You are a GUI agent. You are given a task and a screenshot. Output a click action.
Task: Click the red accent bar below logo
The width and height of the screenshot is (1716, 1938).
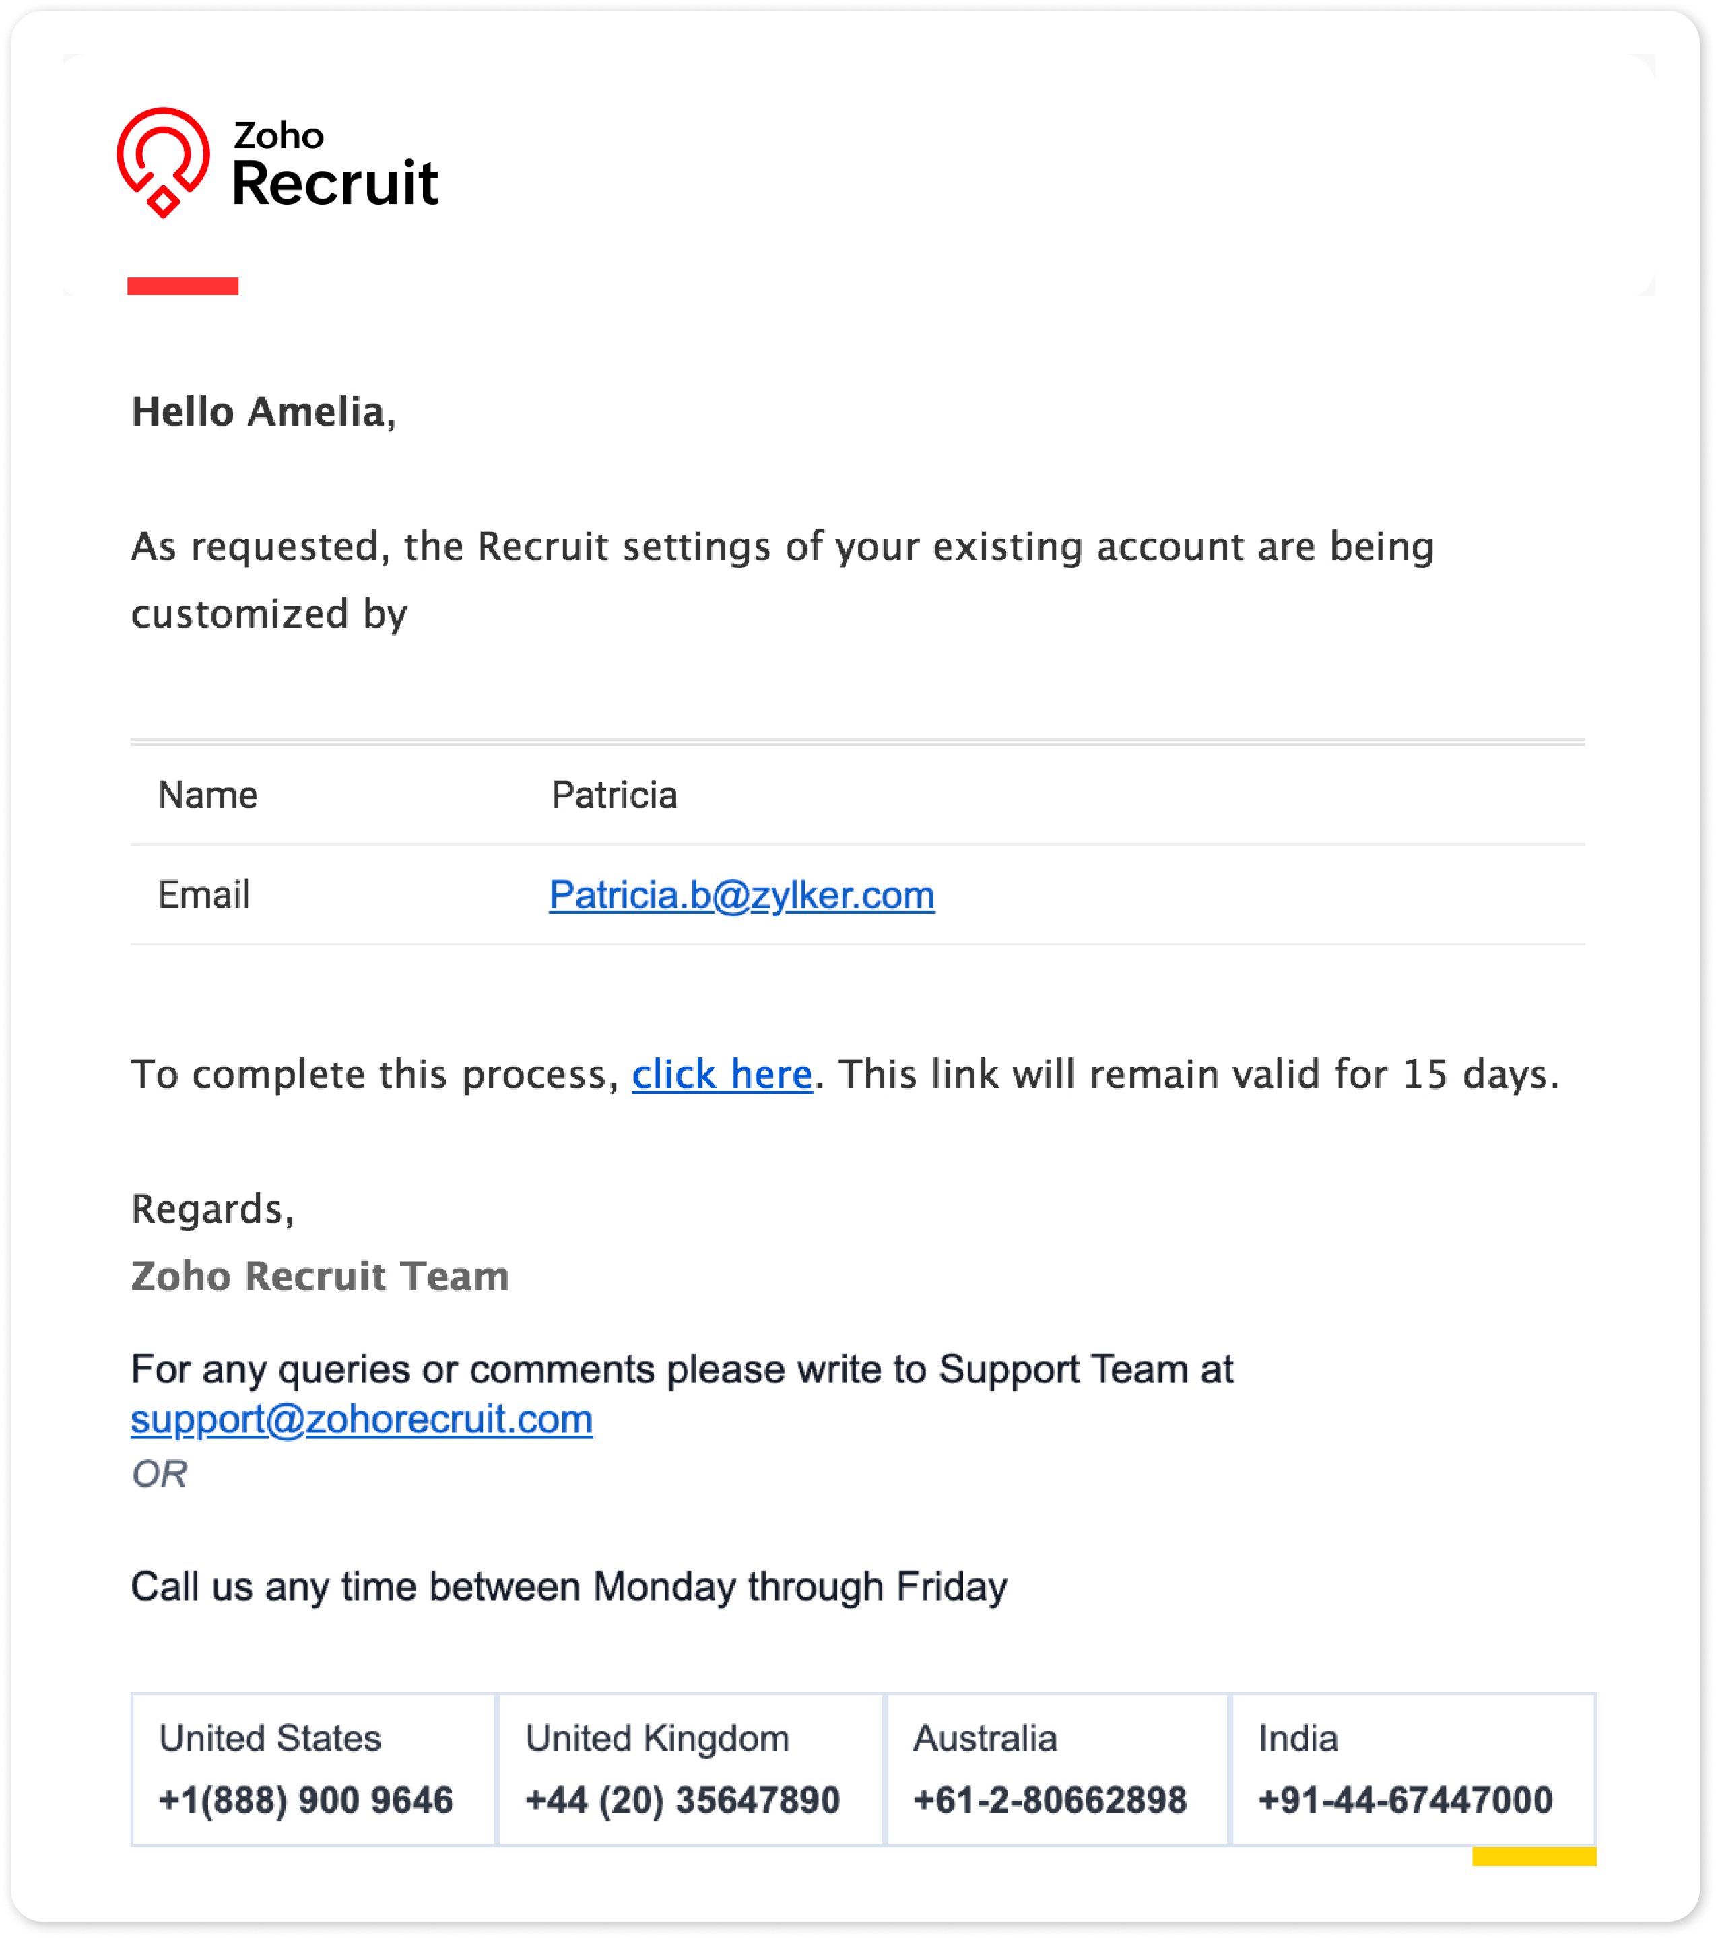(183, 286)
